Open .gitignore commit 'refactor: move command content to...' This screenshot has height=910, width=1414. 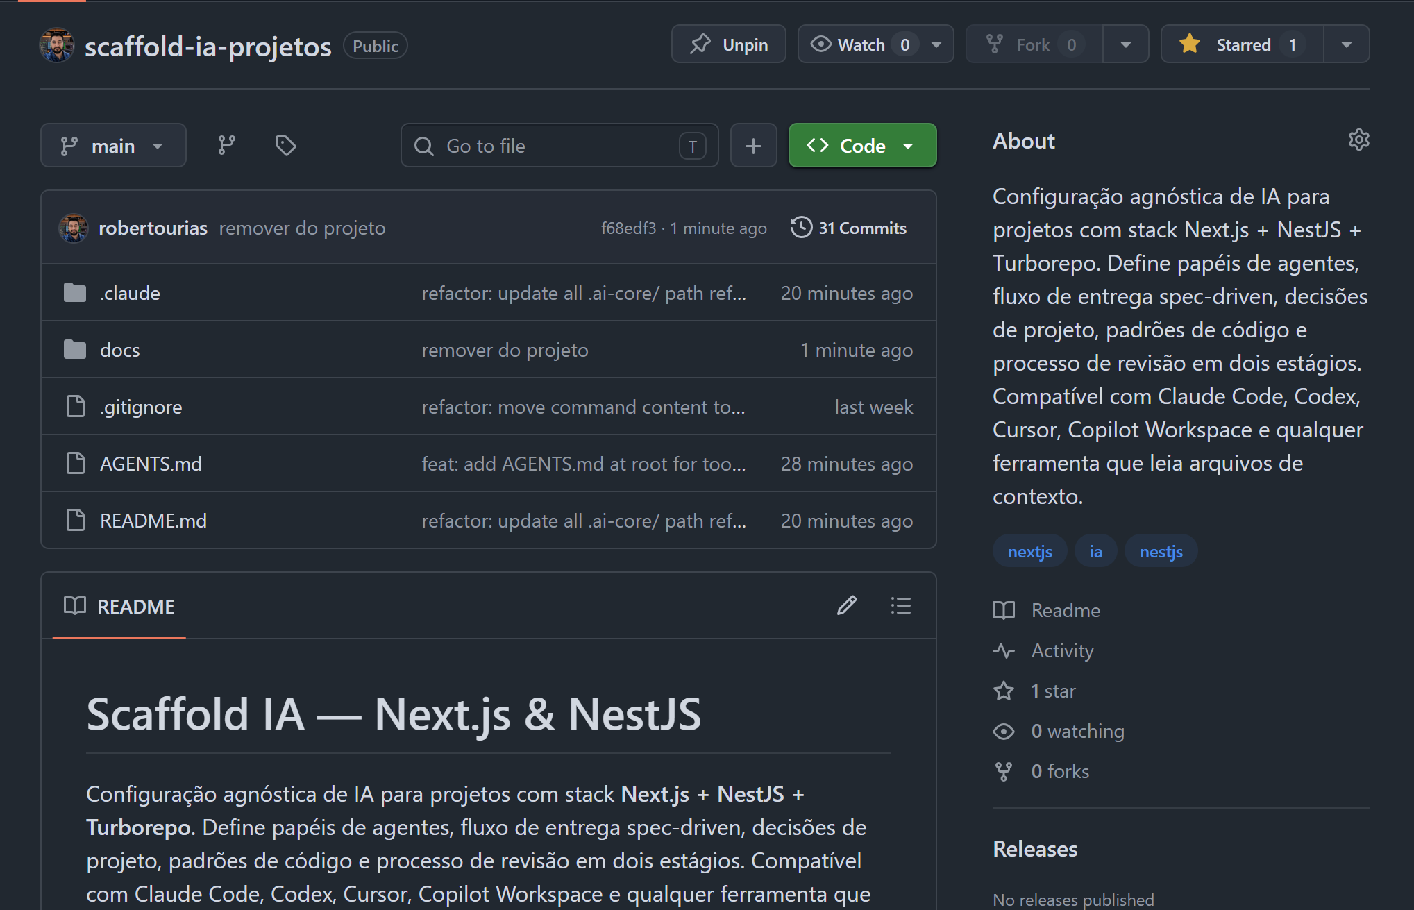coord(583,407)
